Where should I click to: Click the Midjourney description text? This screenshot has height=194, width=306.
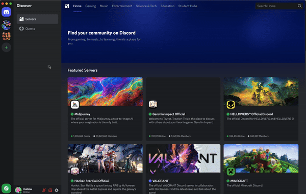tap(102, 121)
